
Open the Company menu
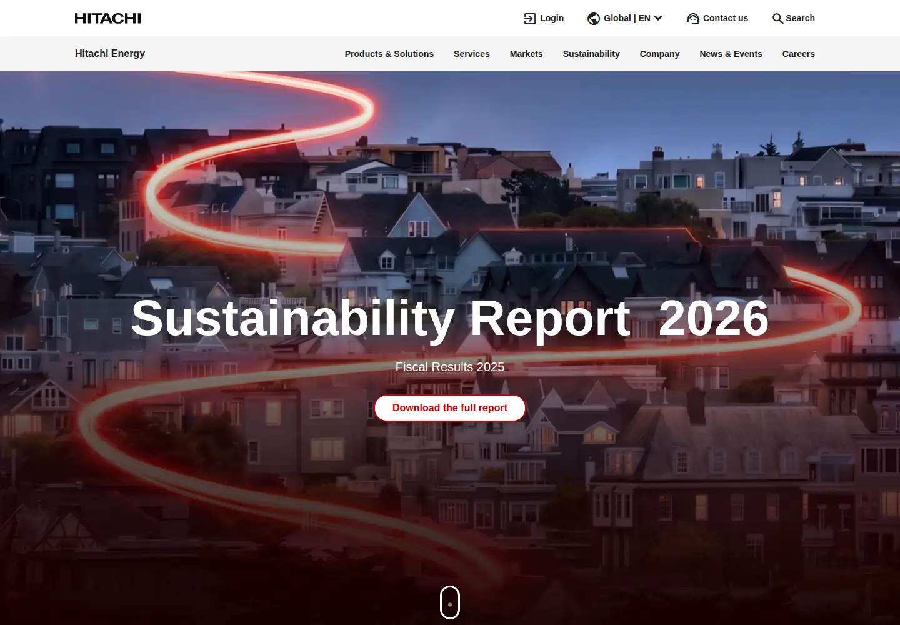coord(659,54)
